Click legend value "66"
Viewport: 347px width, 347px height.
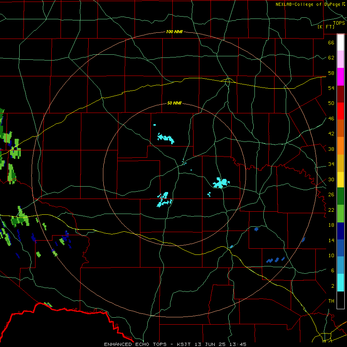pyautogui.click(x=331, y=42)
